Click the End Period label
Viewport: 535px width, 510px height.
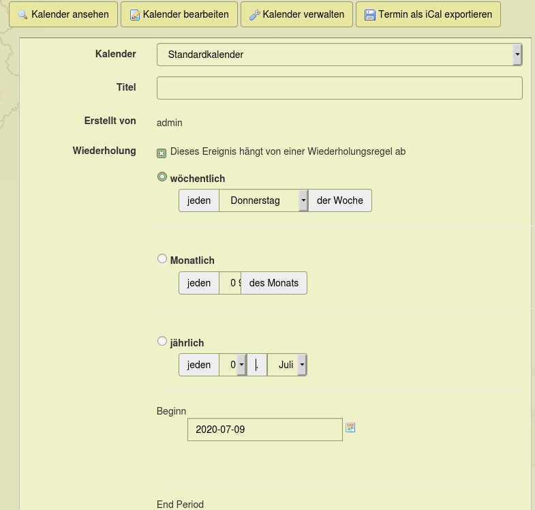tap(180, 504)
